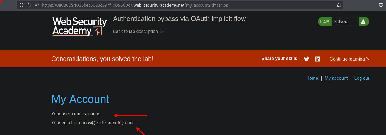Image resolution: width=386 pixels, height=135 pixels.
Task: Click the Congratulations, you solved the lab banner text
Action: coord(102,59)
